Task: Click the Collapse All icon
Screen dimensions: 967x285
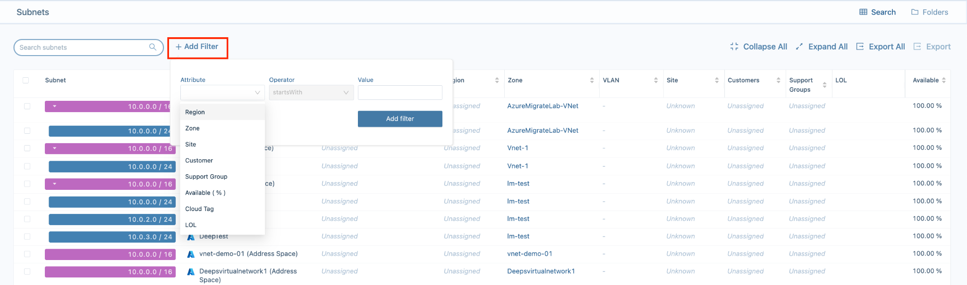Action: pyautogui.click(x=734, y=47)
